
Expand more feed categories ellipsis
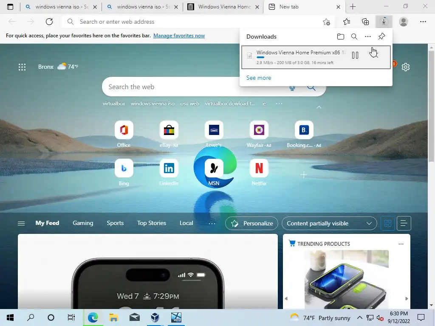[212, 223]
